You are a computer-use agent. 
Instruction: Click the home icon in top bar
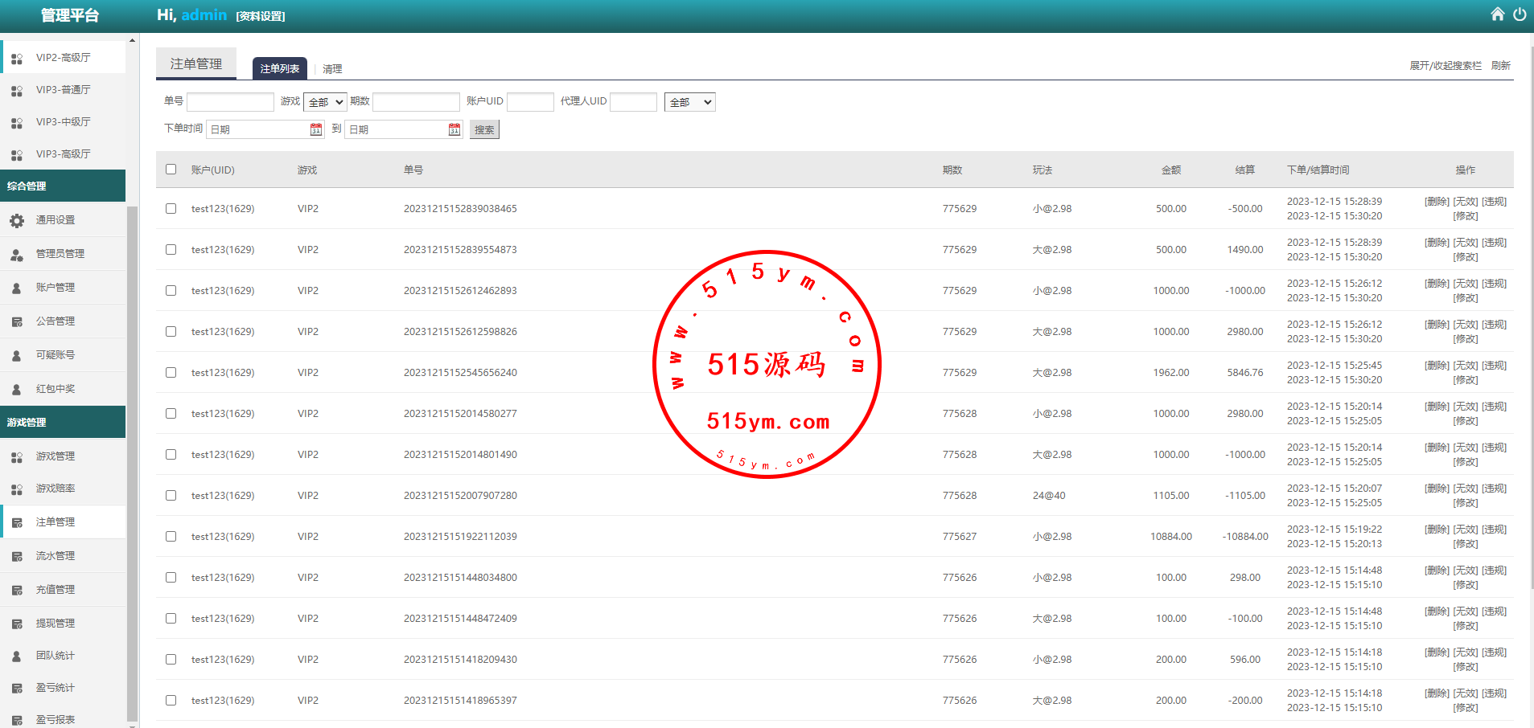tap(1497, 14)
